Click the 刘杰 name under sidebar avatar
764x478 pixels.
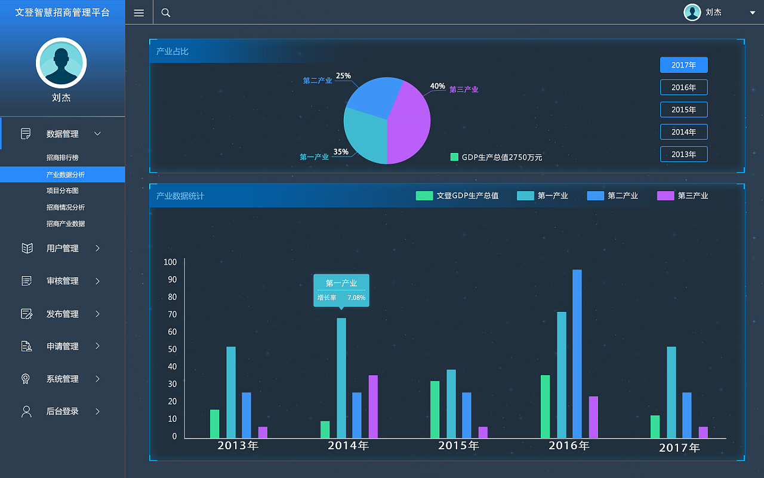point(61,97)
